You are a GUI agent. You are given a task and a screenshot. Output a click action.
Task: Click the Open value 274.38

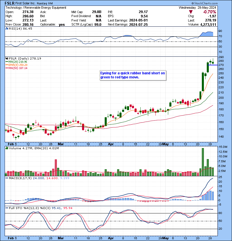(28, 12)
